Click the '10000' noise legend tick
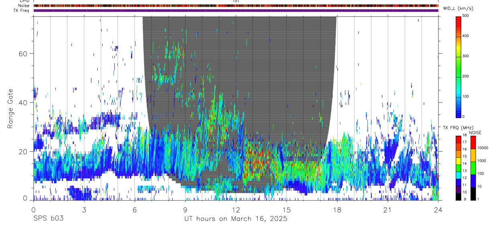 [483, 148]
